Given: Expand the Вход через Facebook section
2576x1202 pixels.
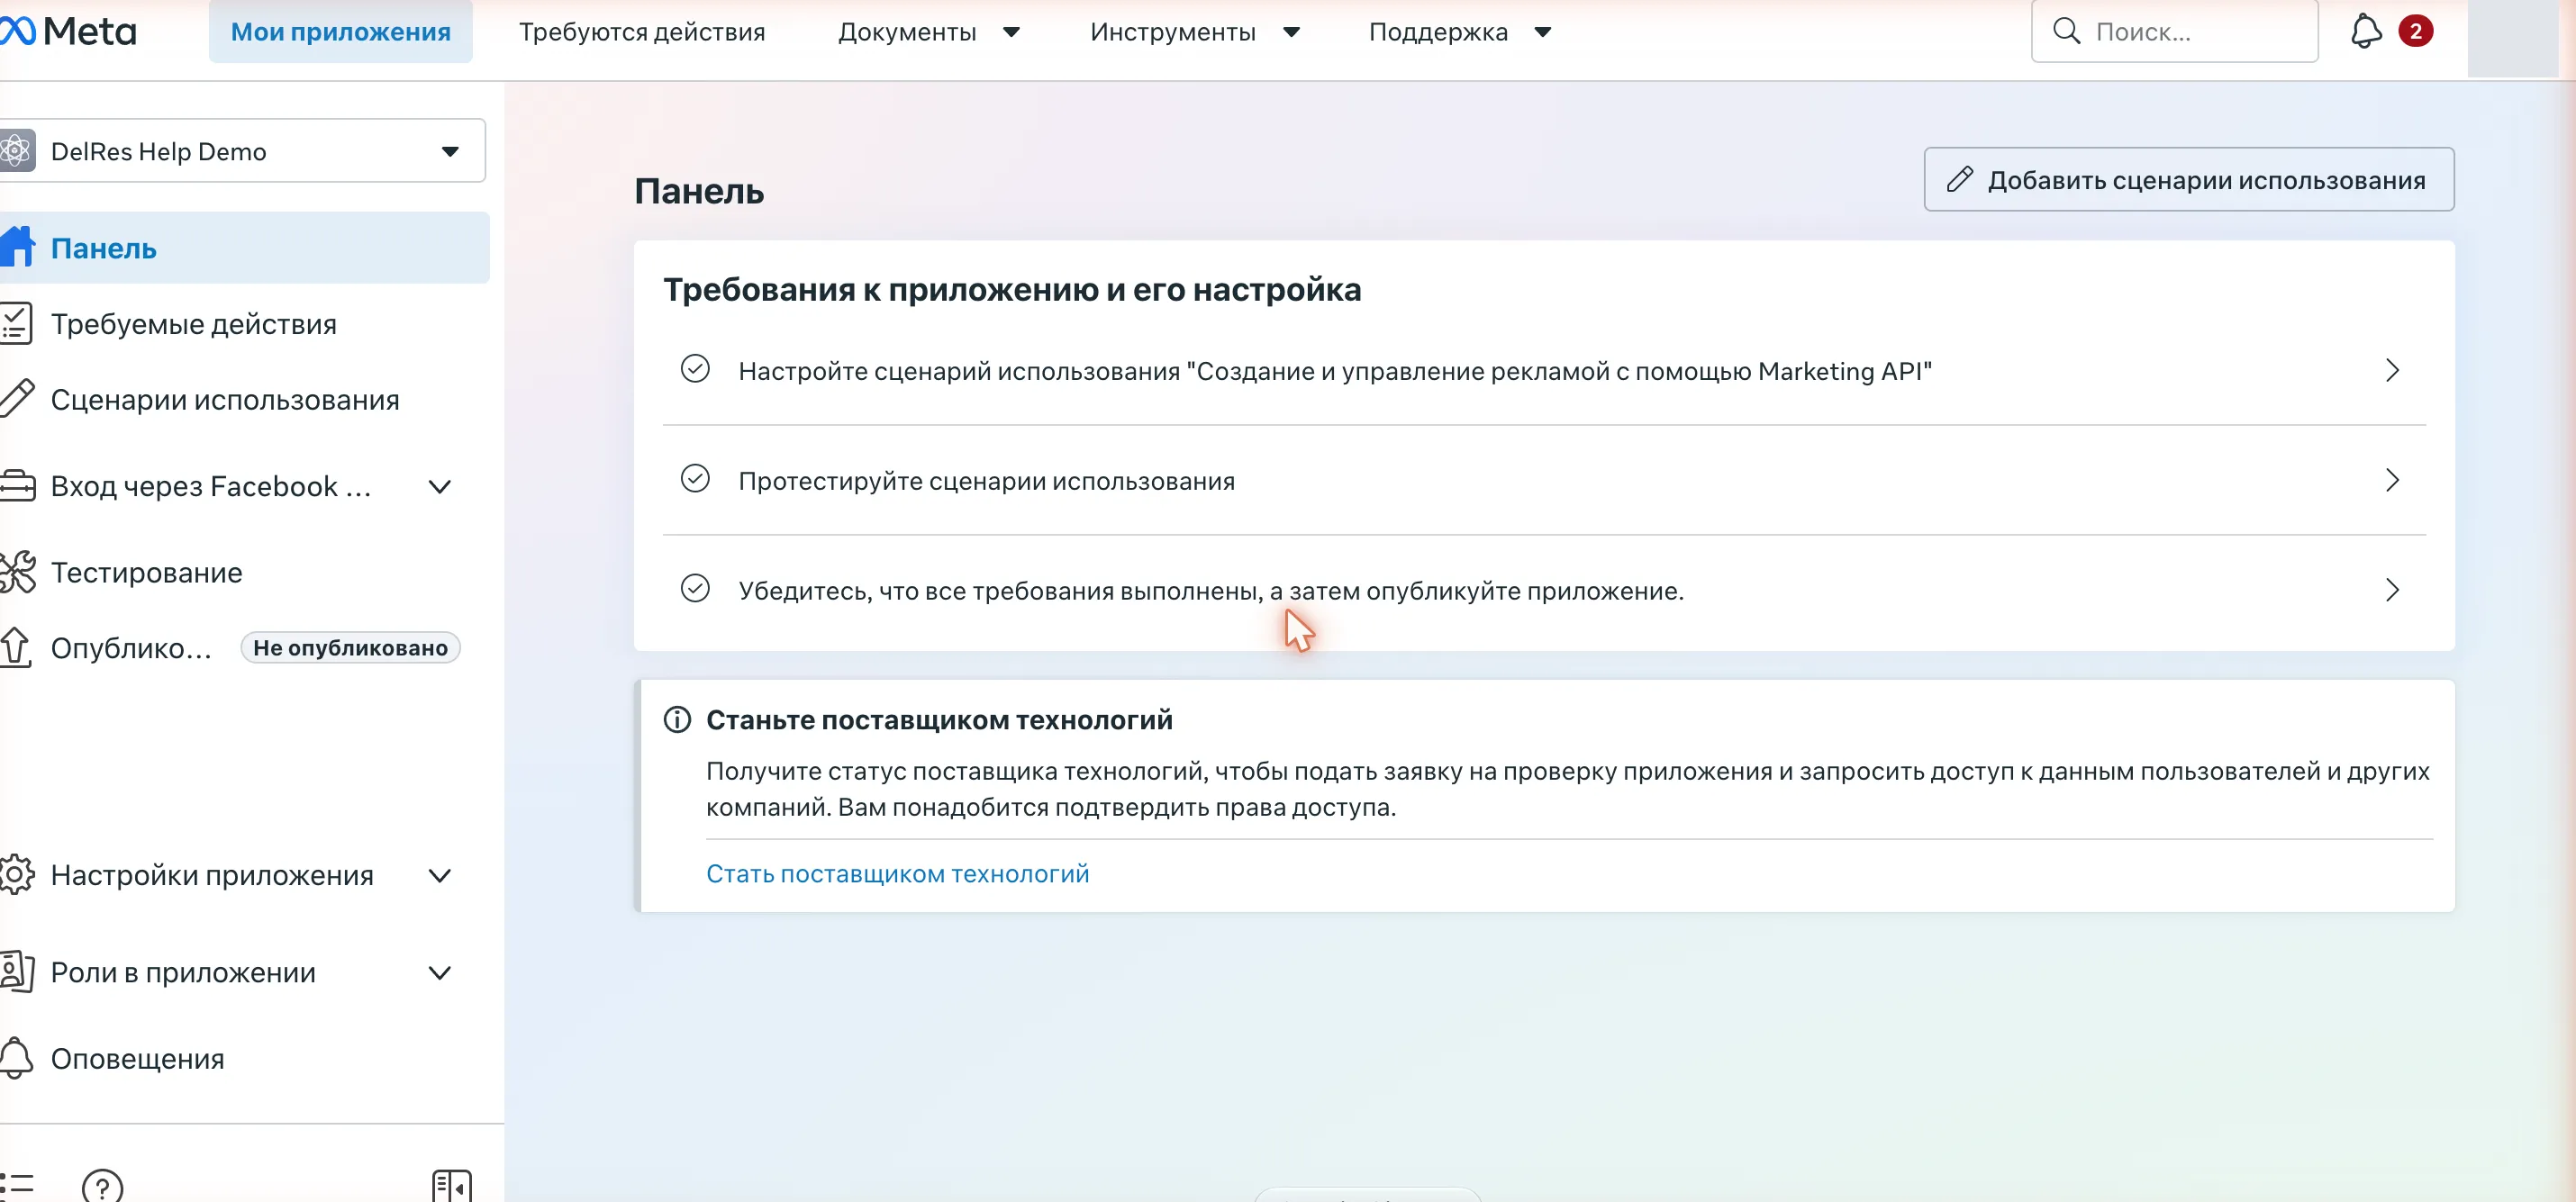Looking at the screenshot, I should click(x=440, y=487).
